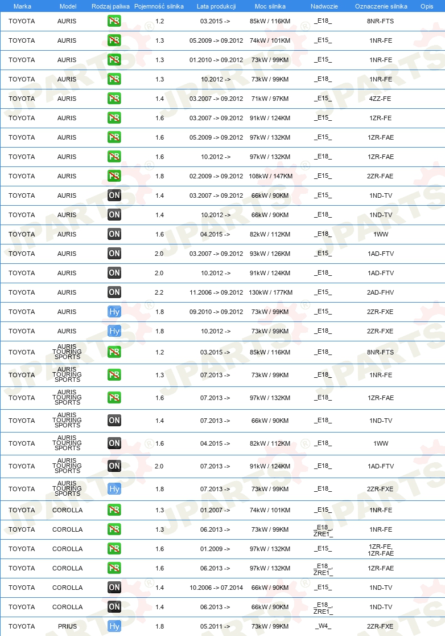Image resolution: width=445 pixels, height=636 pixels.
Task: Click diesel ON icon in Auris 1WW row
Action: [114, 234]
